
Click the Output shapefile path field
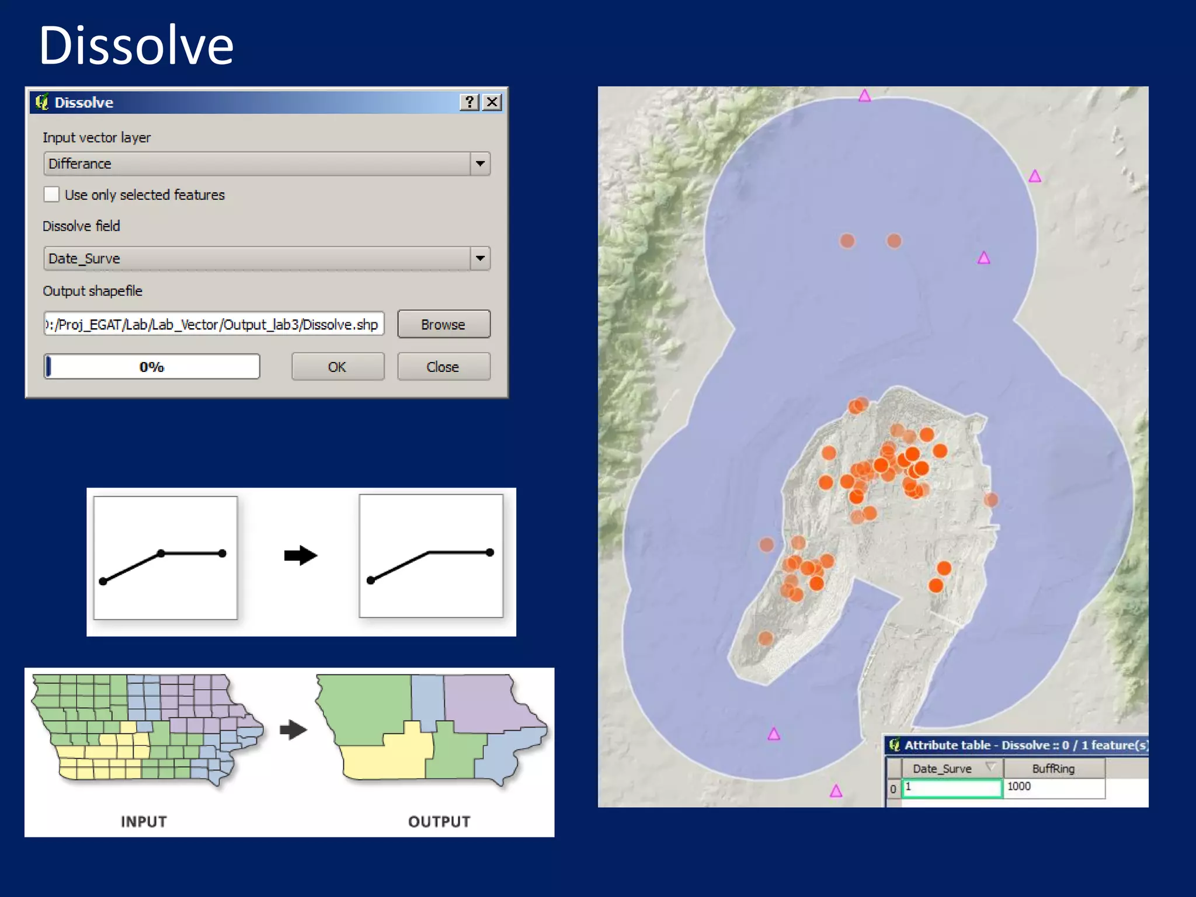click(214, 324)
